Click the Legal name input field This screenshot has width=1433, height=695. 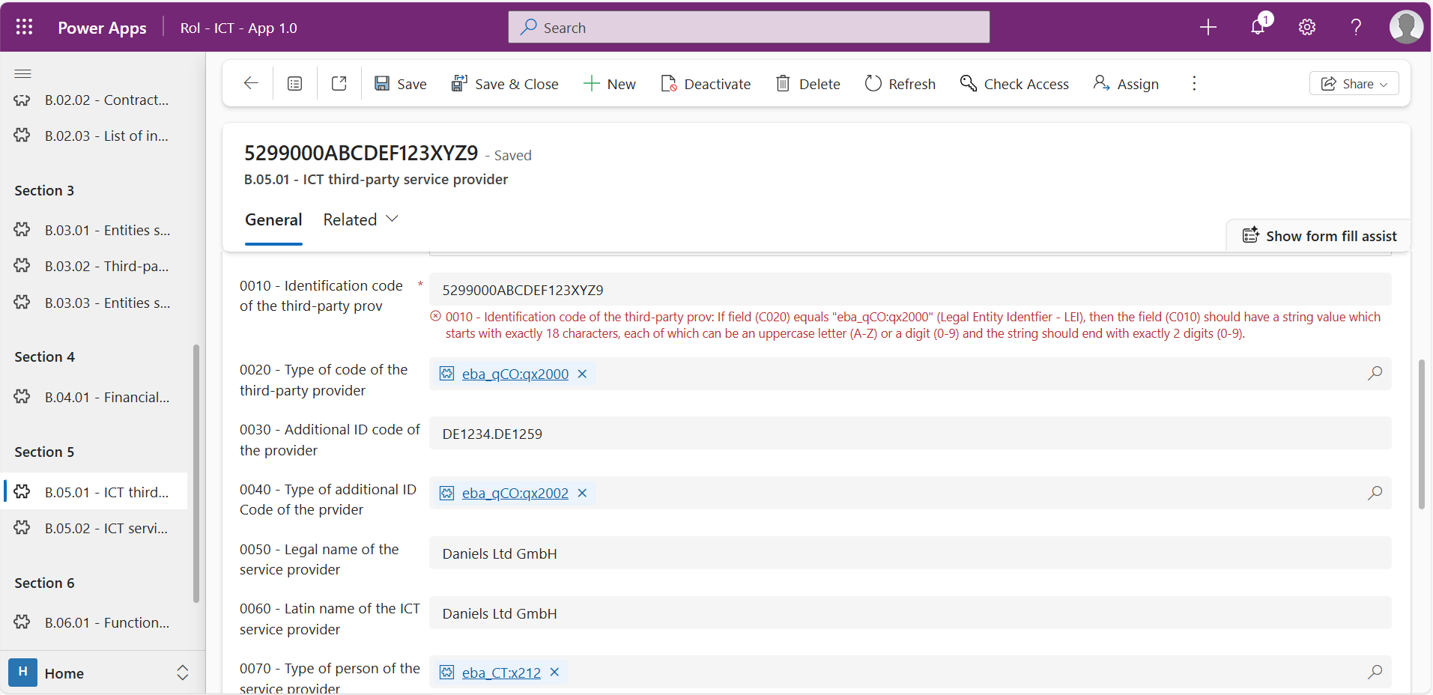tap(909, 553)
